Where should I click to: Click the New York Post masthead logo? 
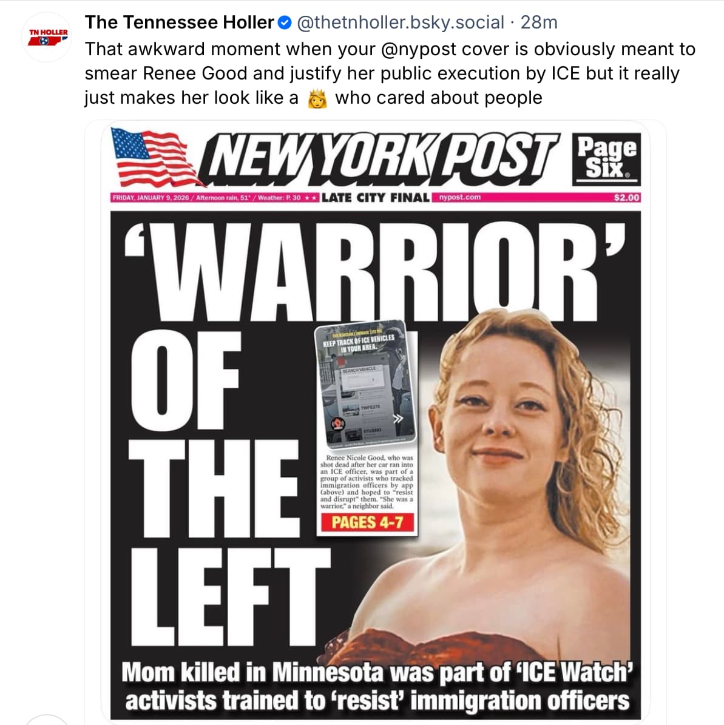pos(379,158)
